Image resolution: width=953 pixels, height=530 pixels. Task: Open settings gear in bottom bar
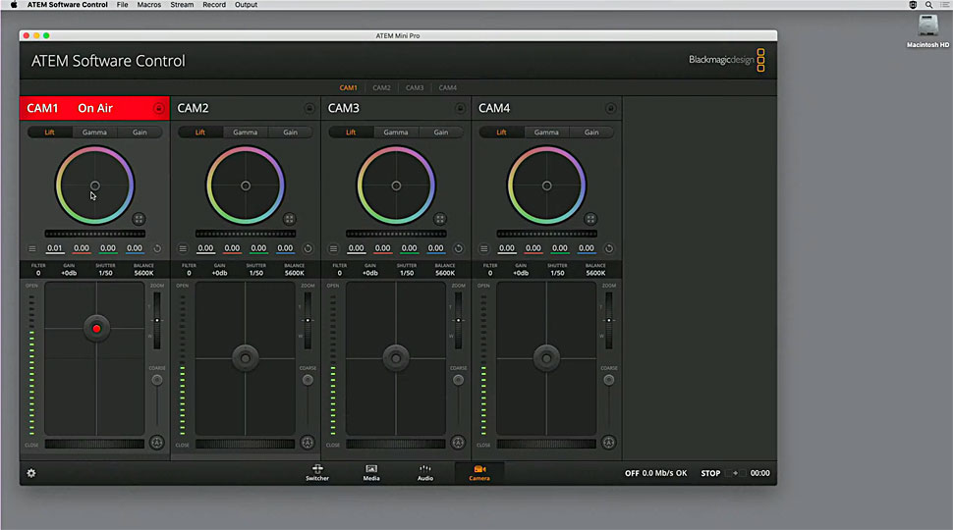(x=31, y=473)
